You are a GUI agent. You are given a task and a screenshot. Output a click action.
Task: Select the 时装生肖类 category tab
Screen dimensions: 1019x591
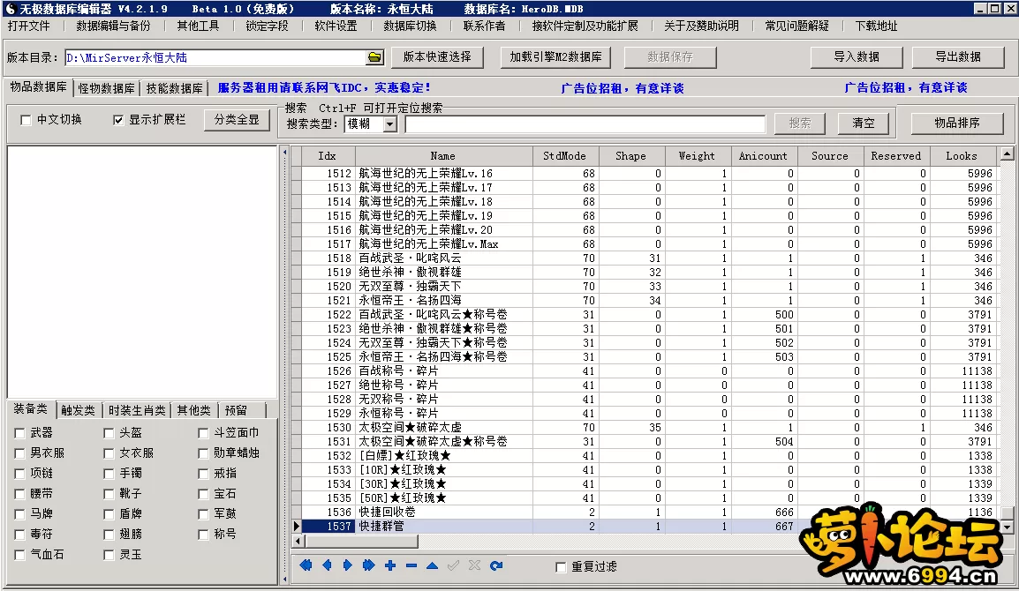tap(137, 410)
